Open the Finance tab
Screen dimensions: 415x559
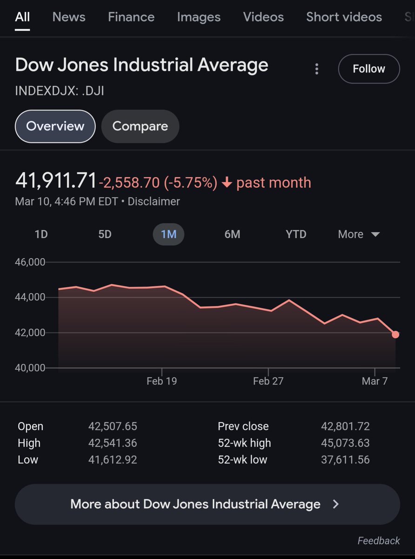(131, 17)
